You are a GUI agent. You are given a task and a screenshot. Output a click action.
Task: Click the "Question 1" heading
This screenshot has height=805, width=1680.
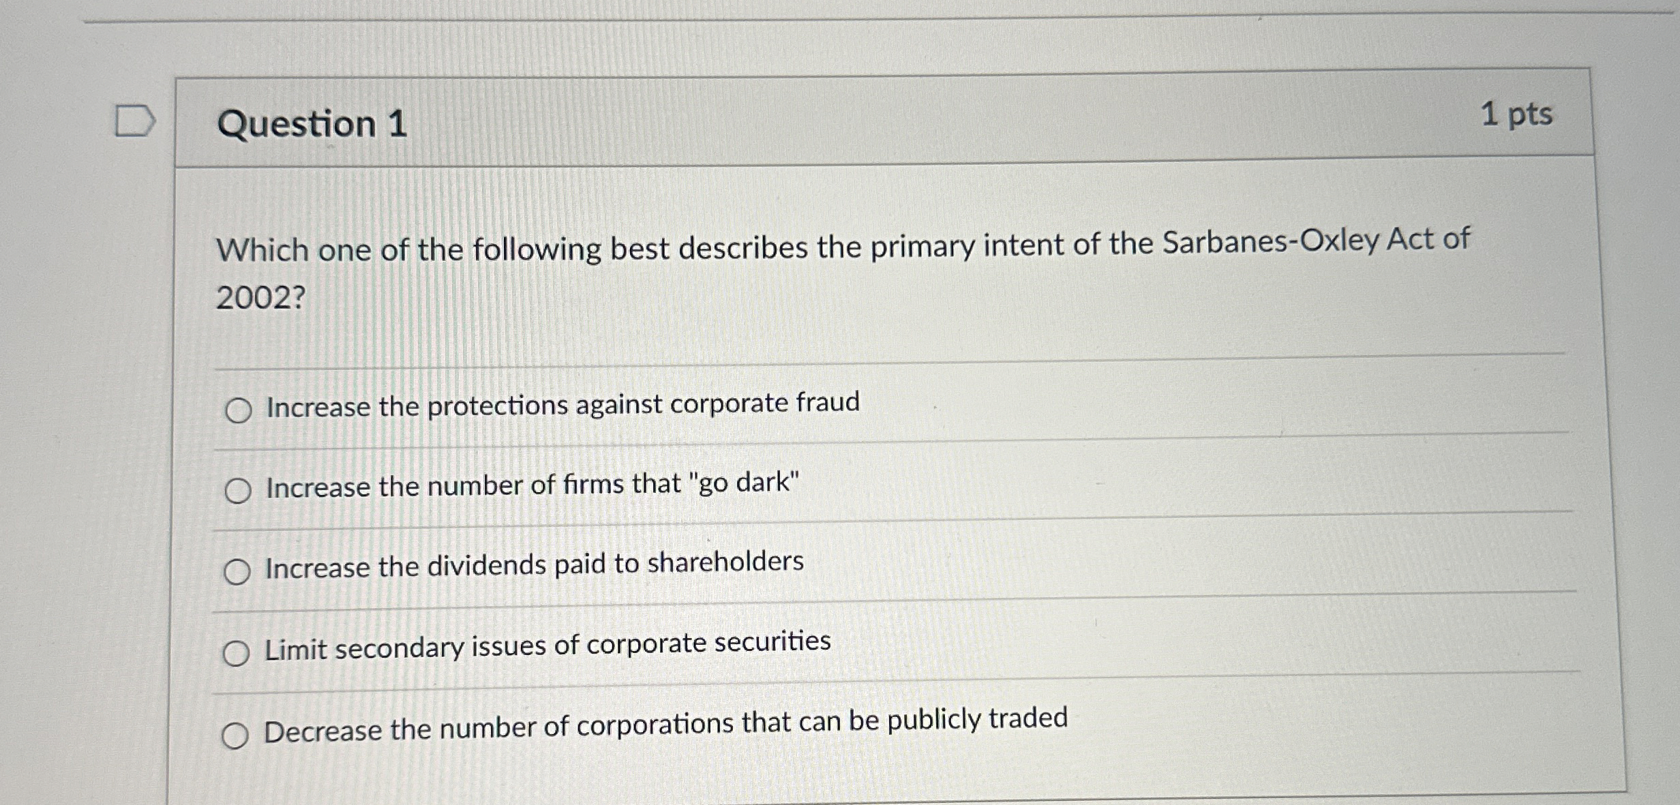pos(312,124)
